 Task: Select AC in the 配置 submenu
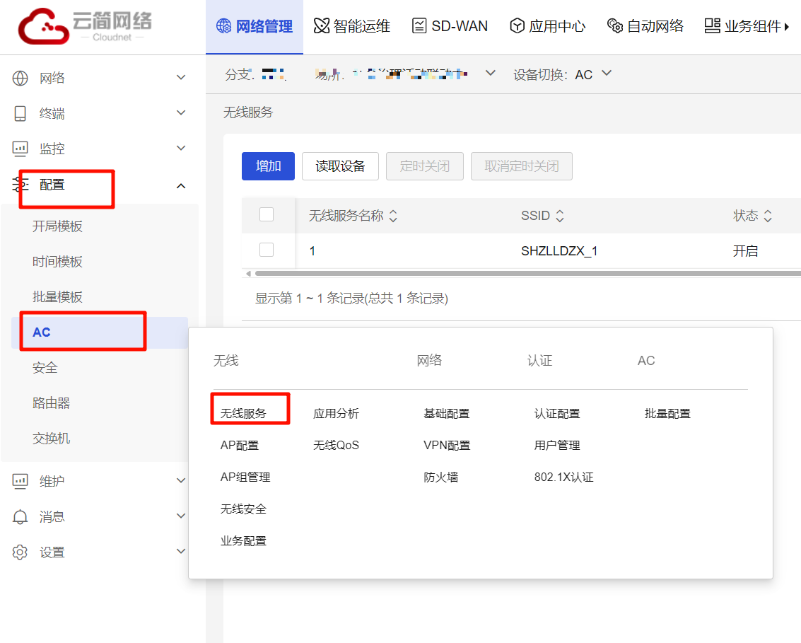click(x=100, y=332)
